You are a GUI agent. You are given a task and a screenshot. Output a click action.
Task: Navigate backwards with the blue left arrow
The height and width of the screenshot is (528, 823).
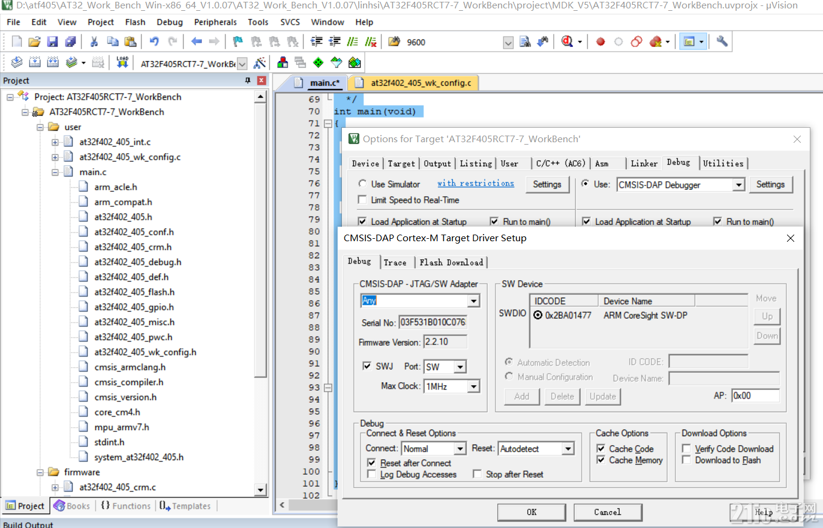(196, 41)
